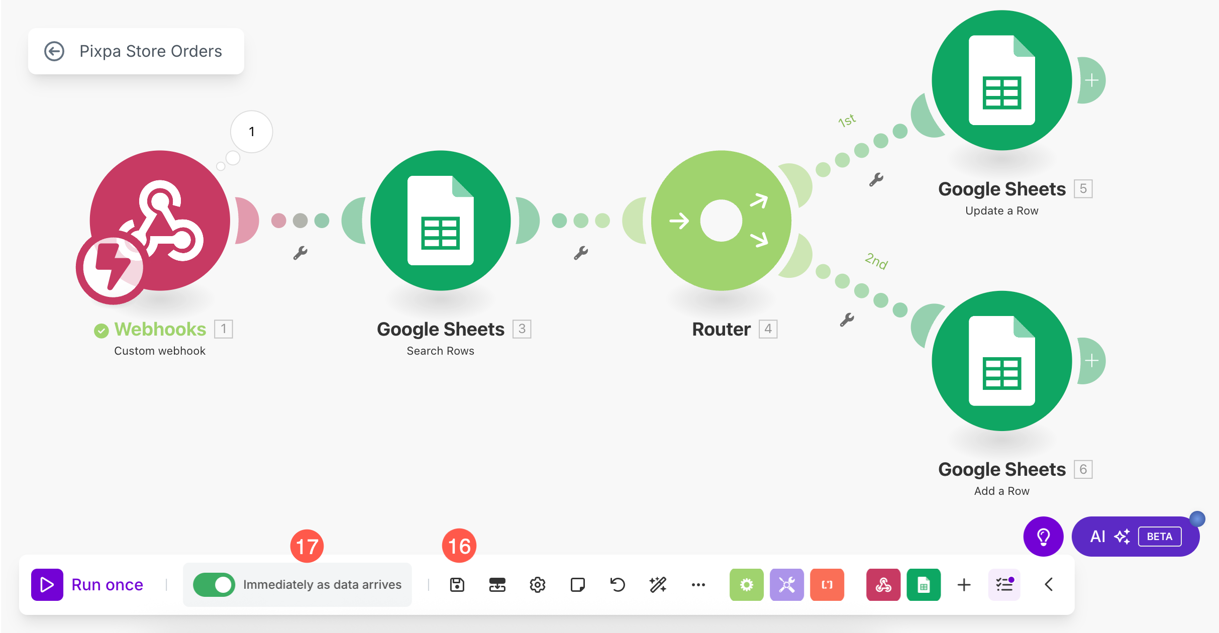Click the Router module name label
1219x633 pixels.
pyautogui.click(x=722, y=330)
